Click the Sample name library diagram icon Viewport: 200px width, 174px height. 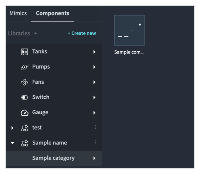point(25,143)
